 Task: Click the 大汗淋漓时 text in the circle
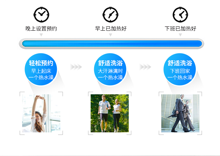(110, 71)
